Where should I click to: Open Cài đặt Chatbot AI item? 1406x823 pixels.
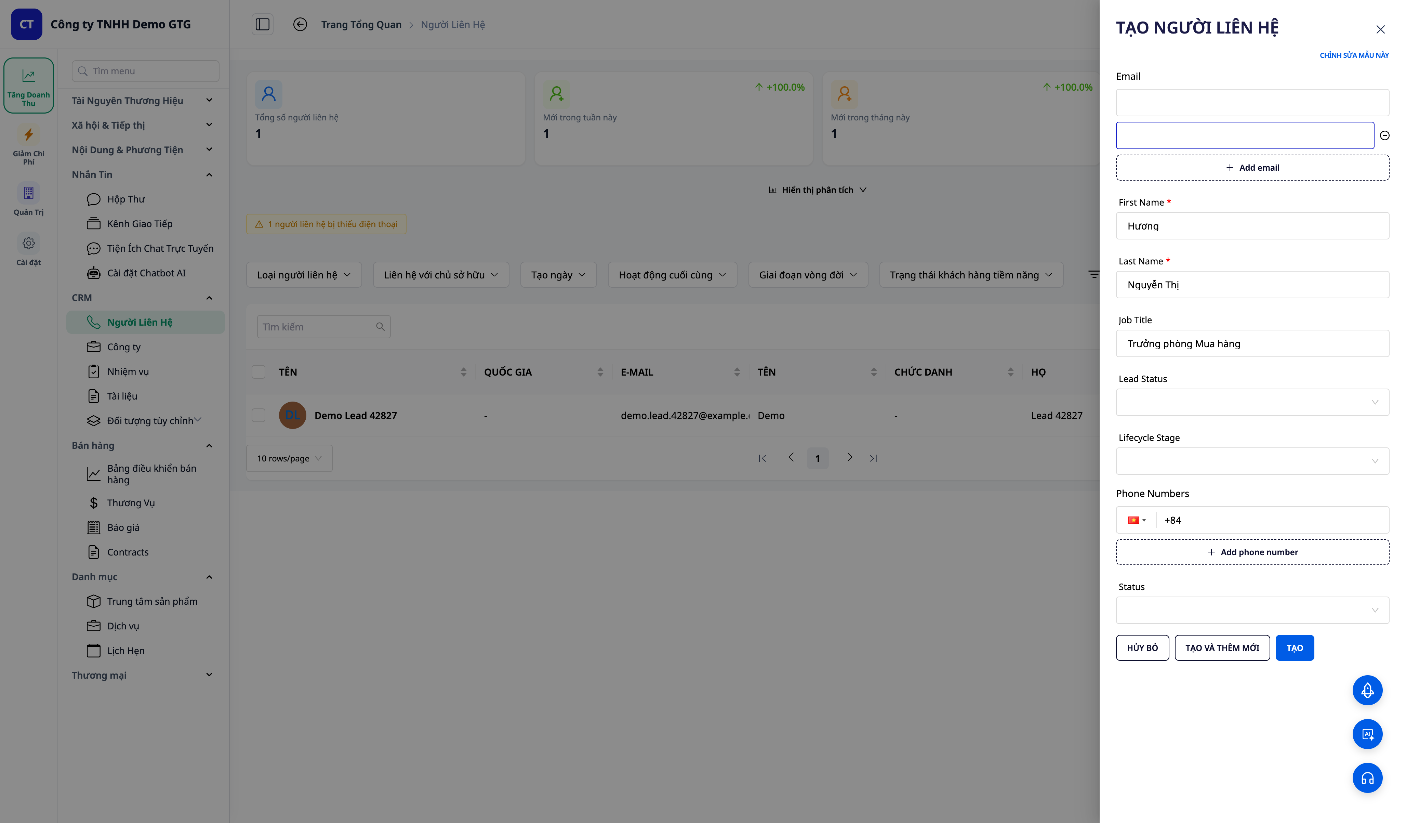pos(146,273)
